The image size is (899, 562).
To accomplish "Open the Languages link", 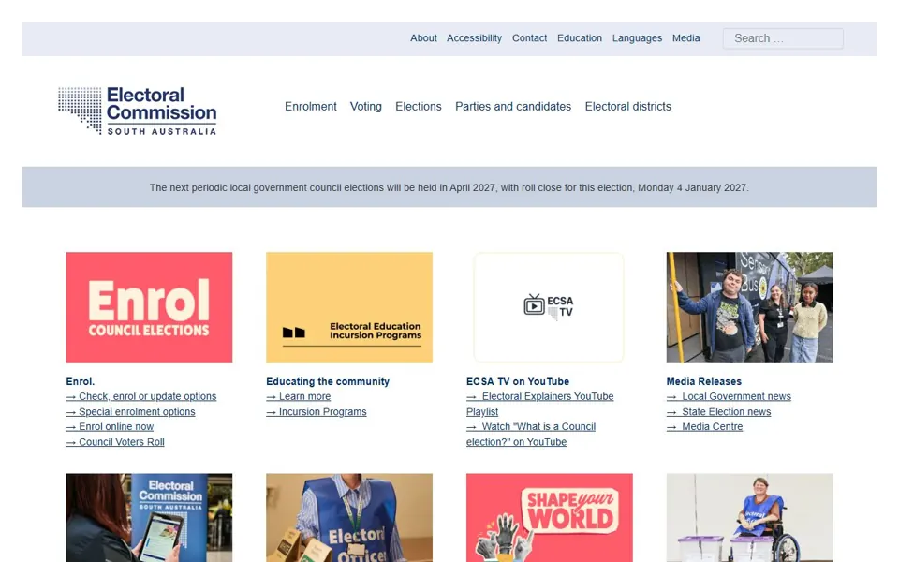I will [x=637, y=38].
